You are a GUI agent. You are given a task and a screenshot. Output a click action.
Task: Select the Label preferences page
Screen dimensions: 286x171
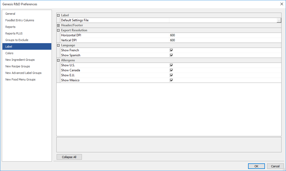coord(27,47)
